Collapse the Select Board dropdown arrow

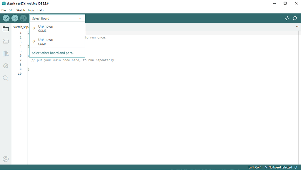80,19
